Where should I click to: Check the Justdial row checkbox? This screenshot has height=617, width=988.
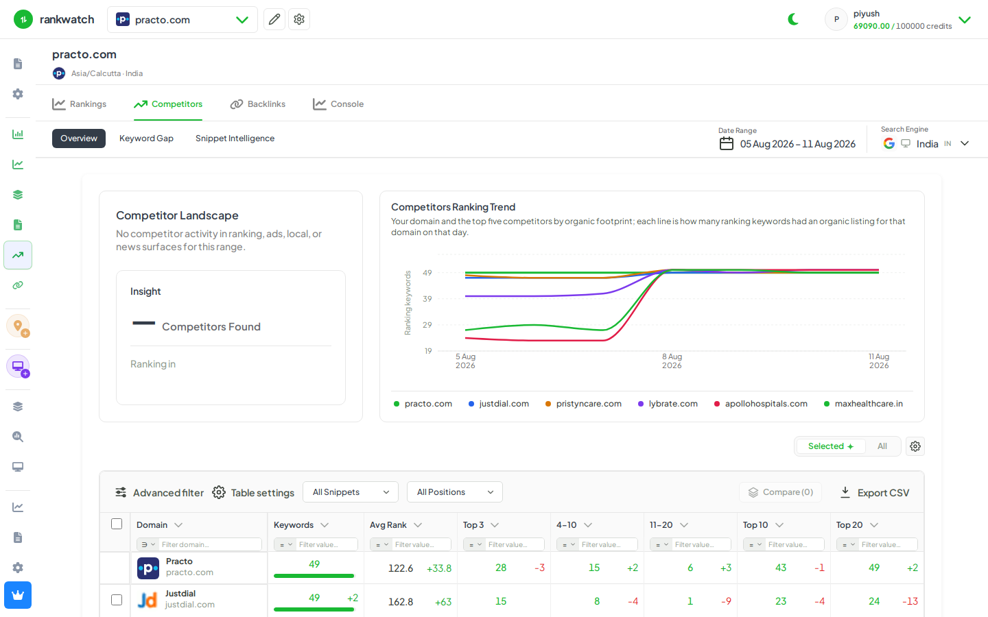coord(117,600)
